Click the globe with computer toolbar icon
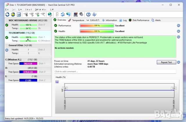 [69, 14]
